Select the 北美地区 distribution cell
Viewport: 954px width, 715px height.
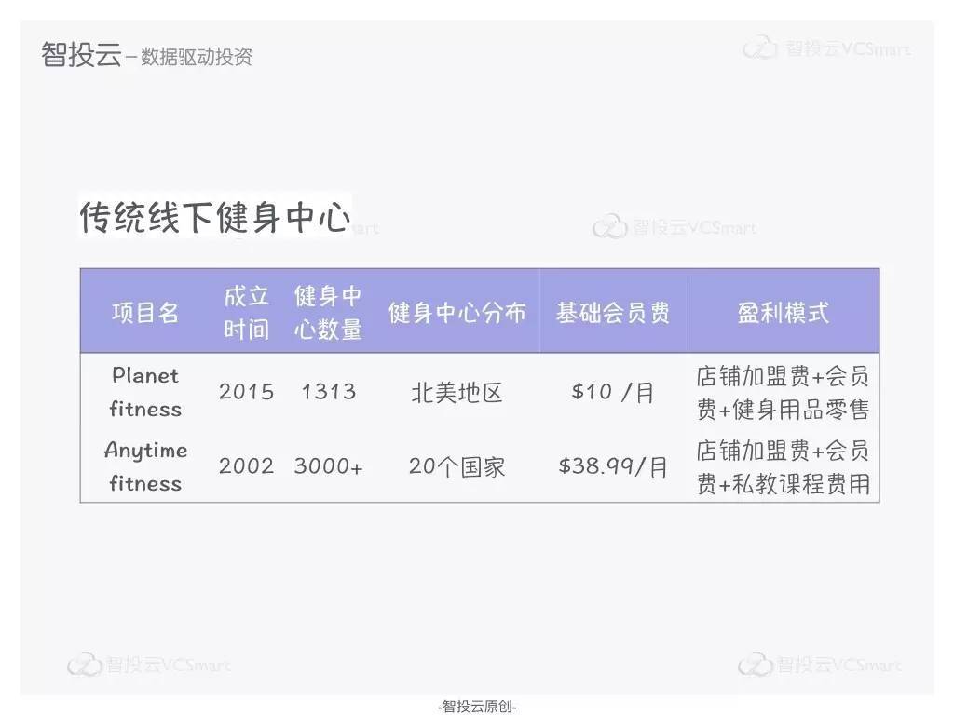point(457,392)
